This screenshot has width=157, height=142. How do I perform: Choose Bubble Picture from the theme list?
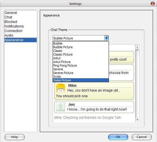(81, 47)
